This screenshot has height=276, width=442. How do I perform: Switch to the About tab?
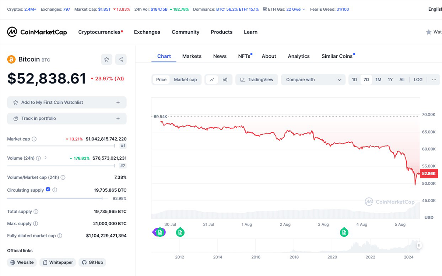pyautogui.click(x=269, y=56)
